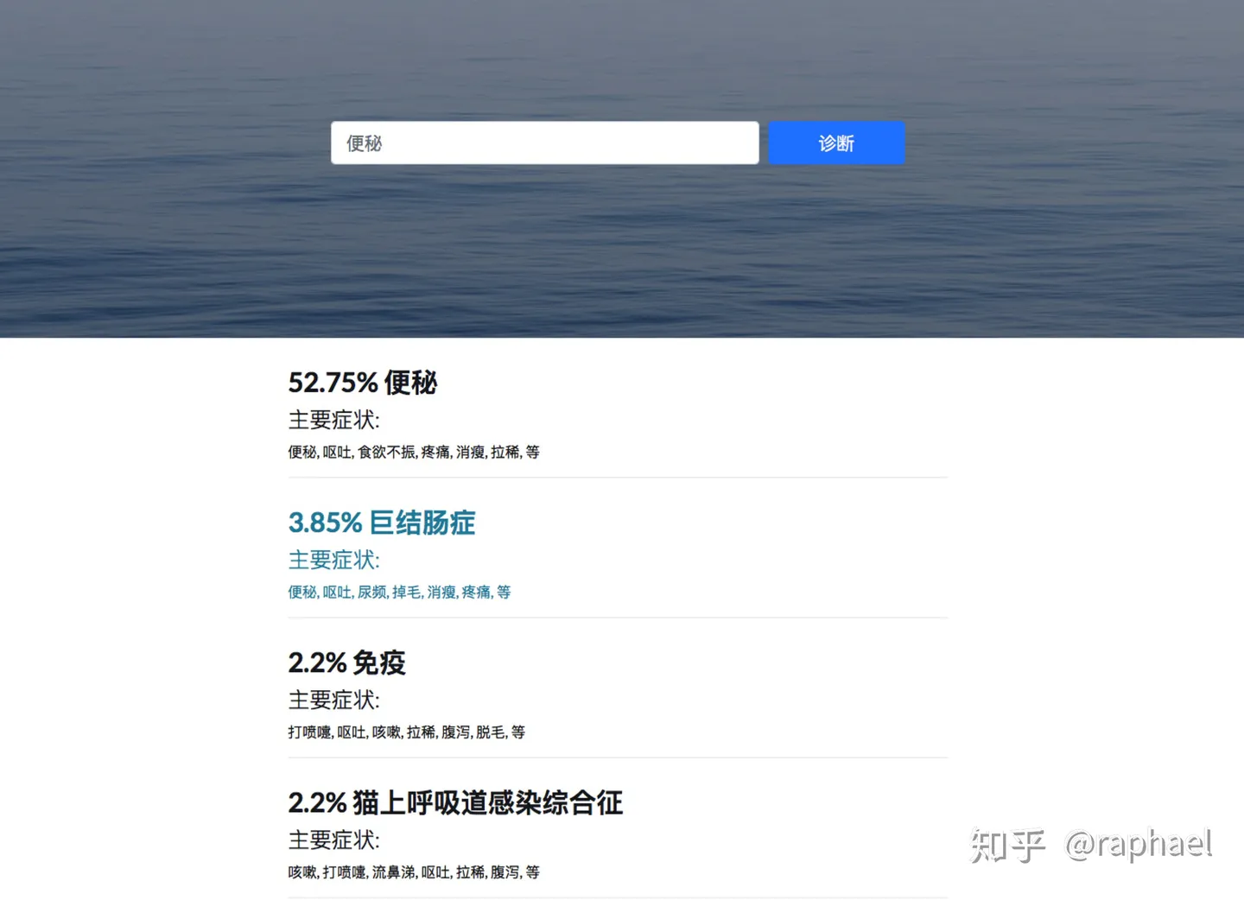Image resolution: width=1244 pixels, height=900 pixels.
Task: Click the 诊断 diagnose button
Action: (836, 143)
